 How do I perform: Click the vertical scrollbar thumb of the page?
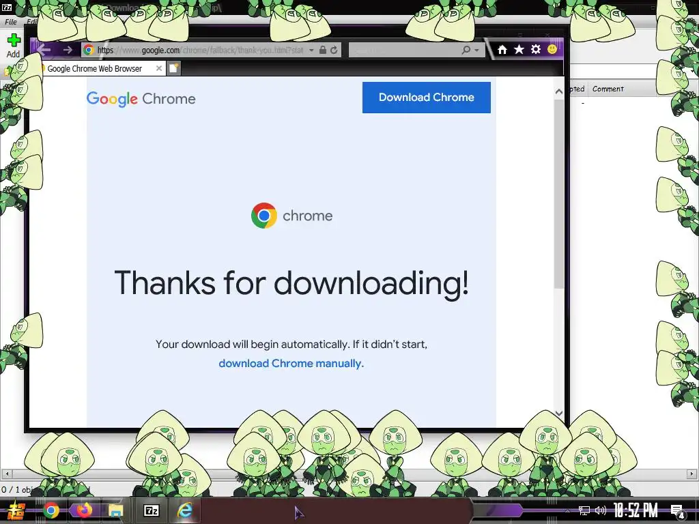point(559,194)
